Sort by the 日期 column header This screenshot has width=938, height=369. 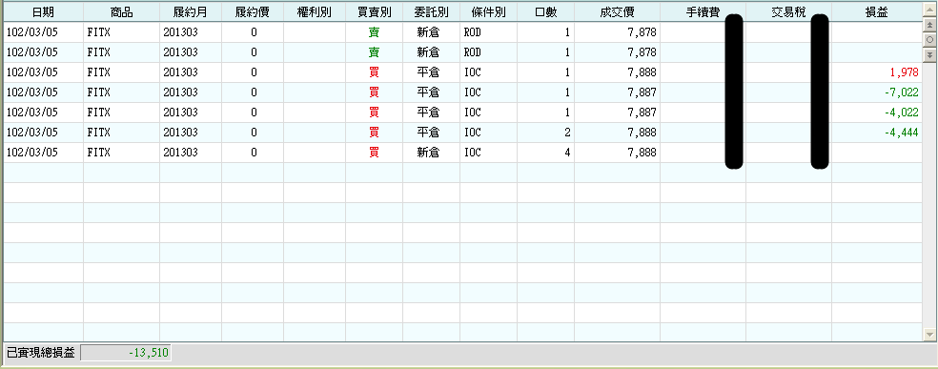click(x=43, y=11)
